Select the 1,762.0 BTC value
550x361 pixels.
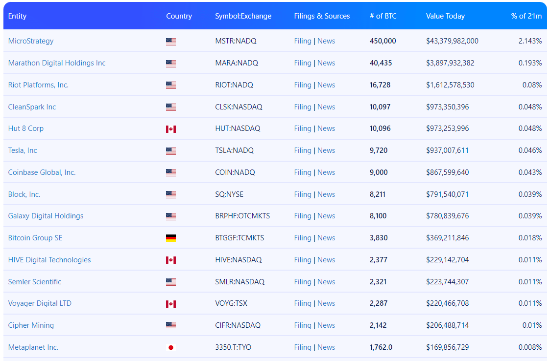click(381, 347)
